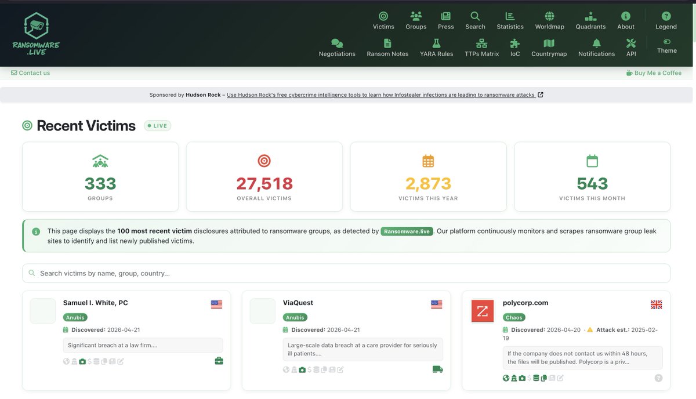The width and height of the screenshot is (696, 399).
Task: Open the Countrymap page
Action: pos(549,48)
